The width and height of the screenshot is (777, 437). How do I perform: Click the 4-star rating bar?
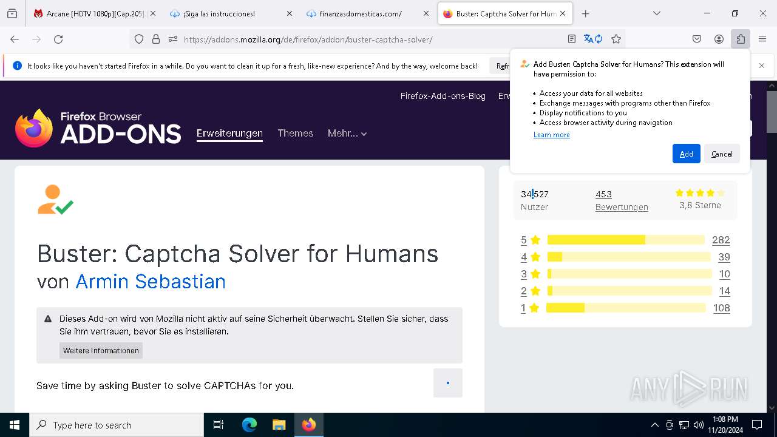pyautogui.click(x=629, y=257)
